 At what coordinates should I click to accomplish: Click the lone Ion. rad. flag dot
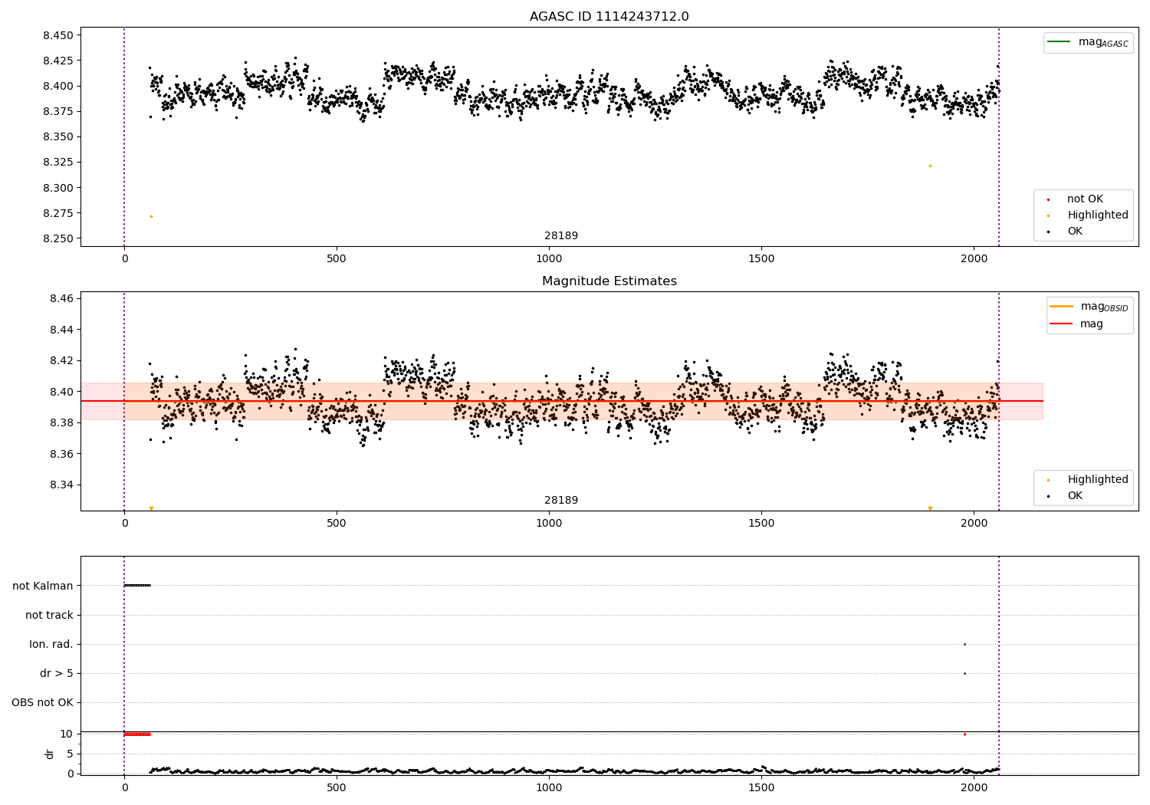pyautogui.click(x=964, y=644)
